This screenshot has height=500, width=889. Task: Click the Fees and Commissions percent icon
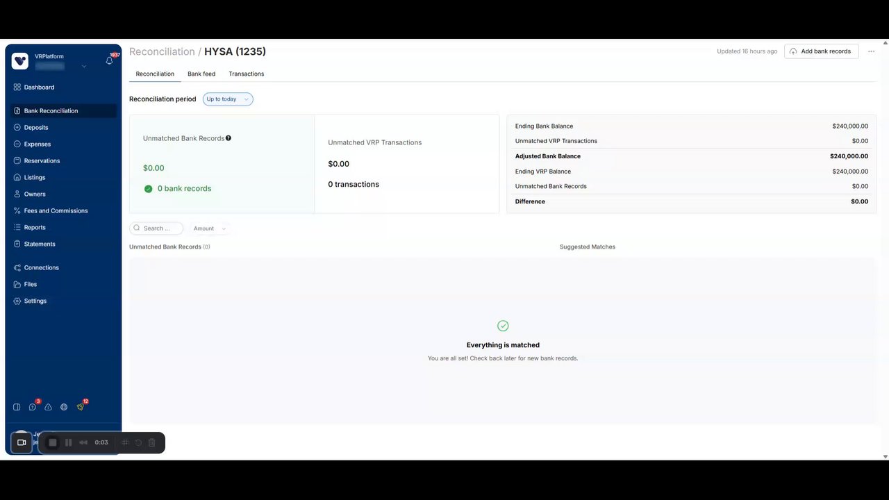17,211
